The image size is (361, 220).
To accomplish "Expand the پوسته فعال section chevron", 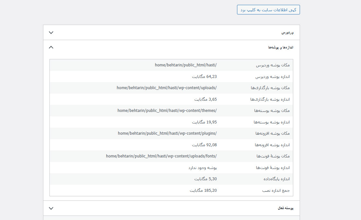I will (51, 208).
